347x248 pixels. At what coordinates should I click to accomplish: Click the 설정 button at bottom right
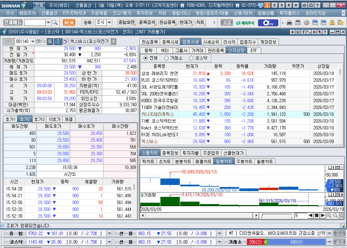[x=340, y=242]
